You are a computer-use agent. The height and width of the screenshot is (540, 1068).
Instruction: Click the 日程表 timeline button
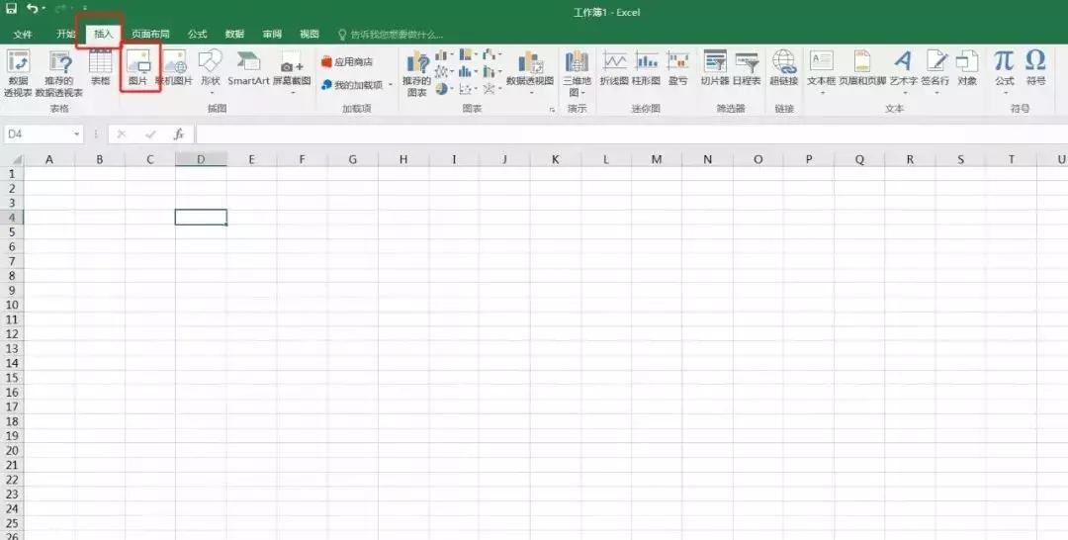(x=747, y=68)
